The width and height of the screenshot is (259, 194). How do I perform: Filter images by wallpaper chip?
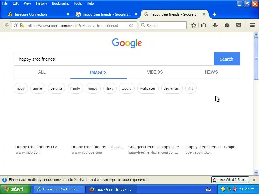[148, 88]
